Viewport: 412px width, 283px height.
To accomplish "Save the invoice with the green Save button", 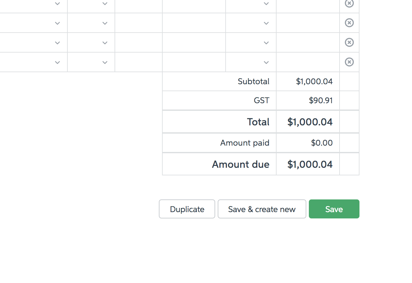I will [334, 209].
